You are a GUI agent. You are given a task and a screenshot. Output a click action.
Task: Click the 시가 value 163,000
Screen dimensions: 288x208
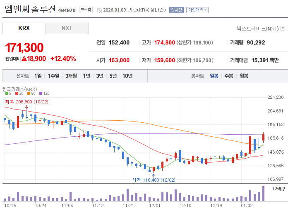pos(119,60)
